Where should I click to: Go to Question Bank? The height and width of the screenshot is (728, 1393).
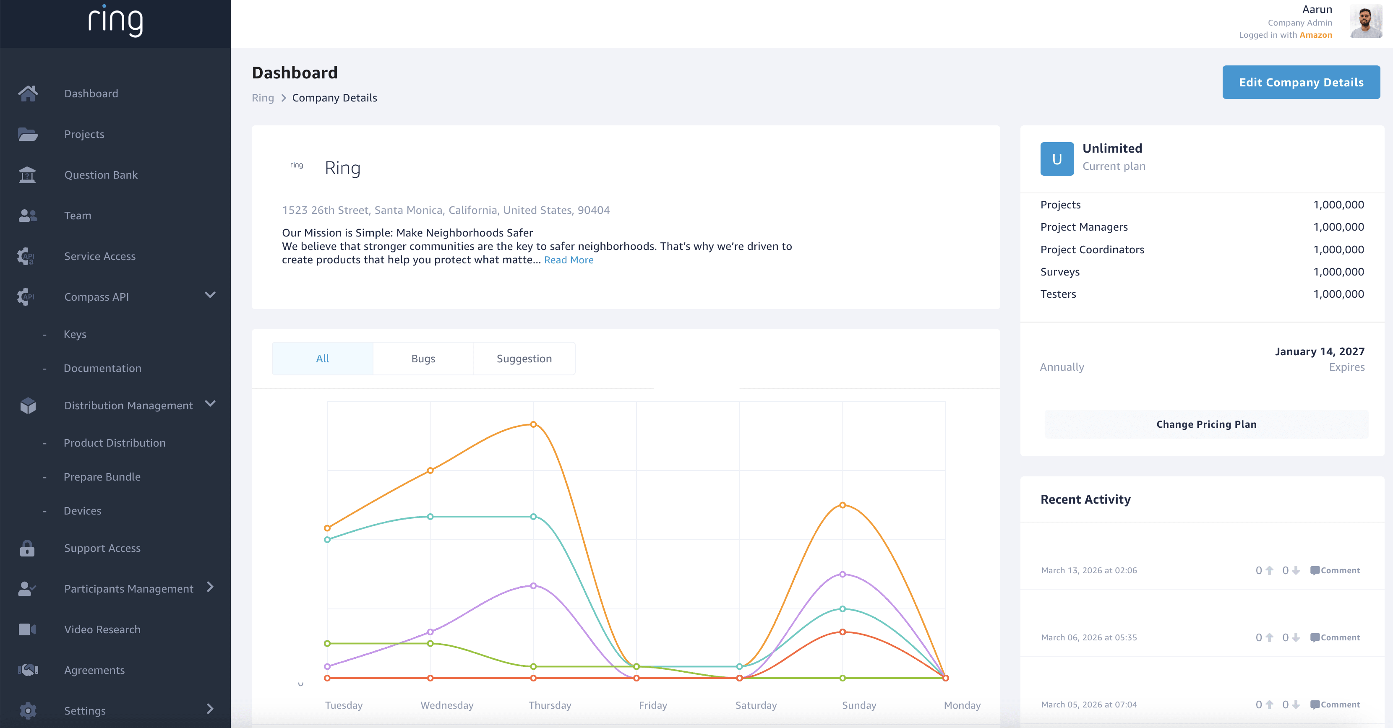(101, 174)
